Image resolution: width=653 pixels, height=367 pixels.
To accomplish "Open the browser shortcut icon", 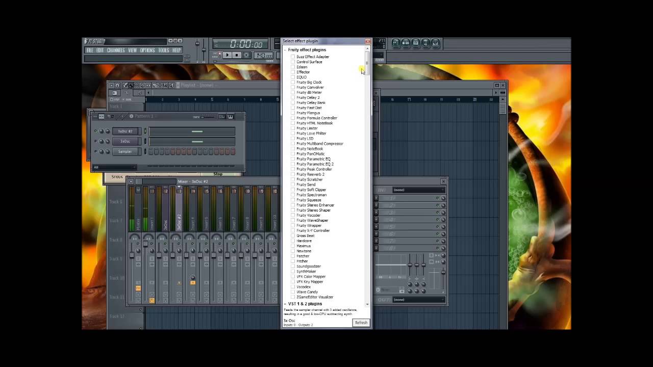I will [425, 43].
